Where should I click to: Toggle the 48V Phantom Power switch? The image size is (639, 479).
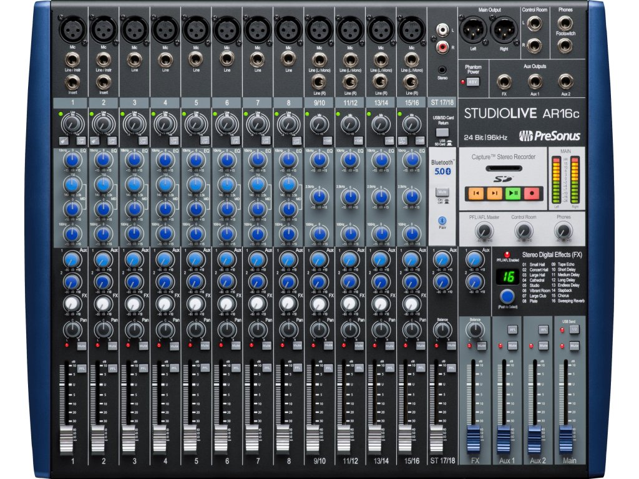coord(473,82)
